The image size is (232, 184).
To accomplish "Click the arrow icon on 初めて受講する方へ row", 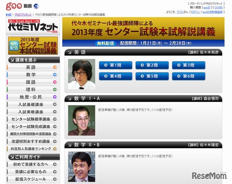I will pyautogui.click(x=55, y=164).
